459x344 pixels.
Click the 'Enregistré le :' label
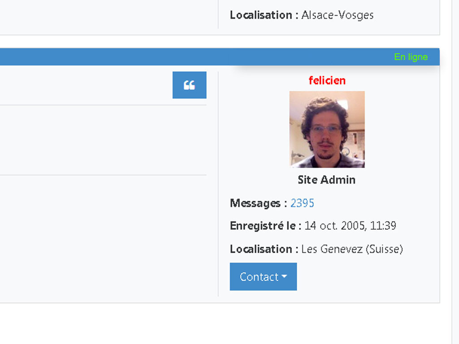click(x=265, y=226)
